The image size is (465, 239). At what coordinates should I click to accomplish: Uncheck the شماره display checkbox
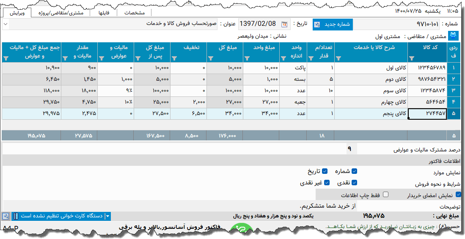click(354, 171)
